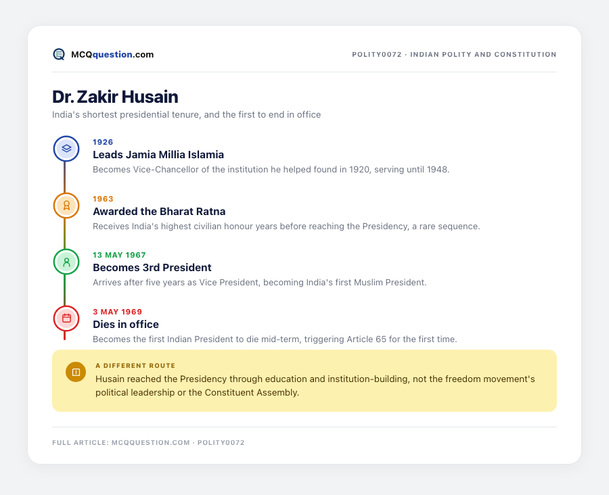Image resolution: width=609 pixels, height=495 pixels.
Task: Click the green person icon for 1967
Action: coord(66,262)
